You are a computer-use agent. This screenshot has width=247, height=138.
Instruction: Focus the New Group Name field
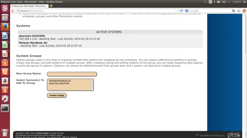72,74
